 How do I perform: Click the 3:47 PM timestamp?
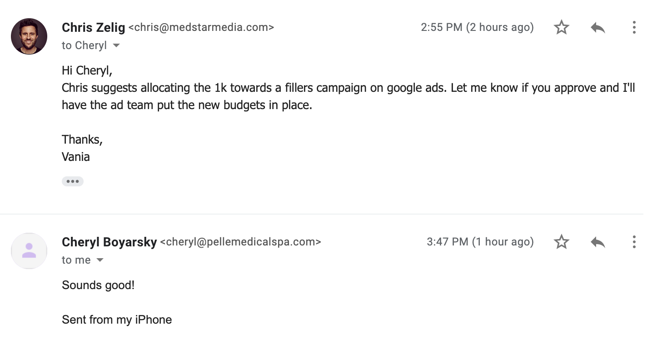(x=480, y=242)
